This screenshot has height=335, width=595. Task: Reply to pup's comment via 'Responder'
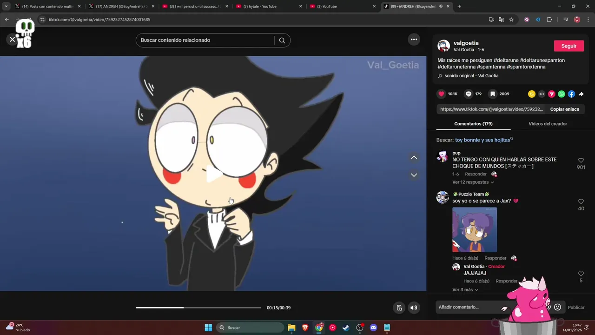476,174
